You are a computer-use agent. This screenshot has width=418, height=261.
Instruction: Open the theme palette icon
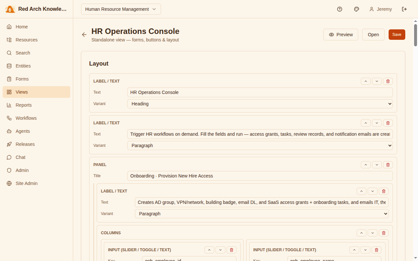click(x=357, y=9)
